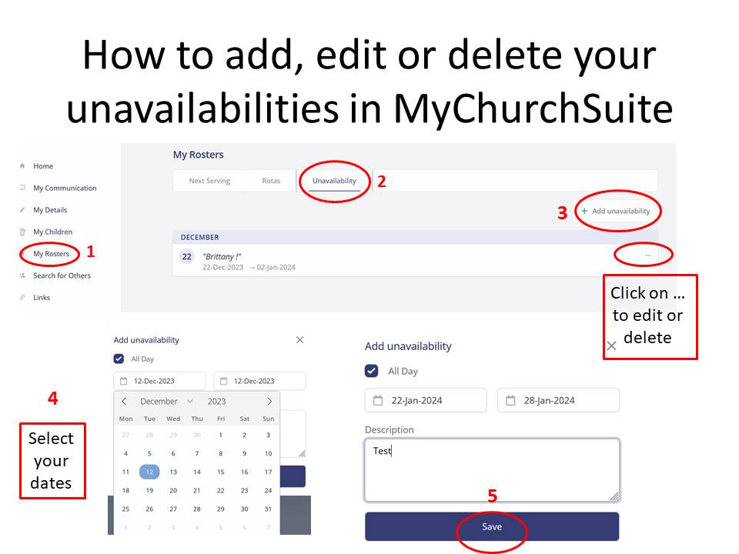
Task: Select December 25 in the calendar
Action: tap(125, 509)
